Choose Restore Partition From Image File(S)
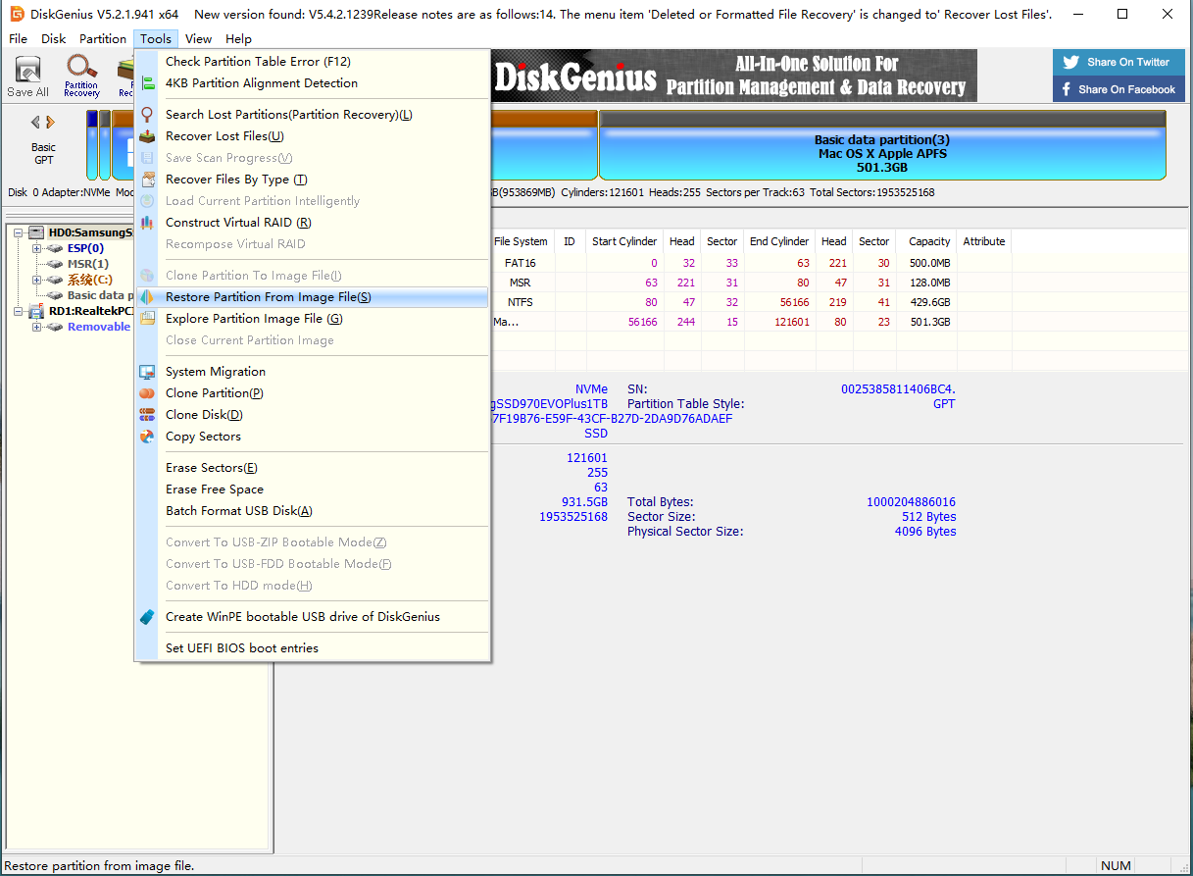The height and width of the screenshot is (876, 1193). tap(313, 297)
